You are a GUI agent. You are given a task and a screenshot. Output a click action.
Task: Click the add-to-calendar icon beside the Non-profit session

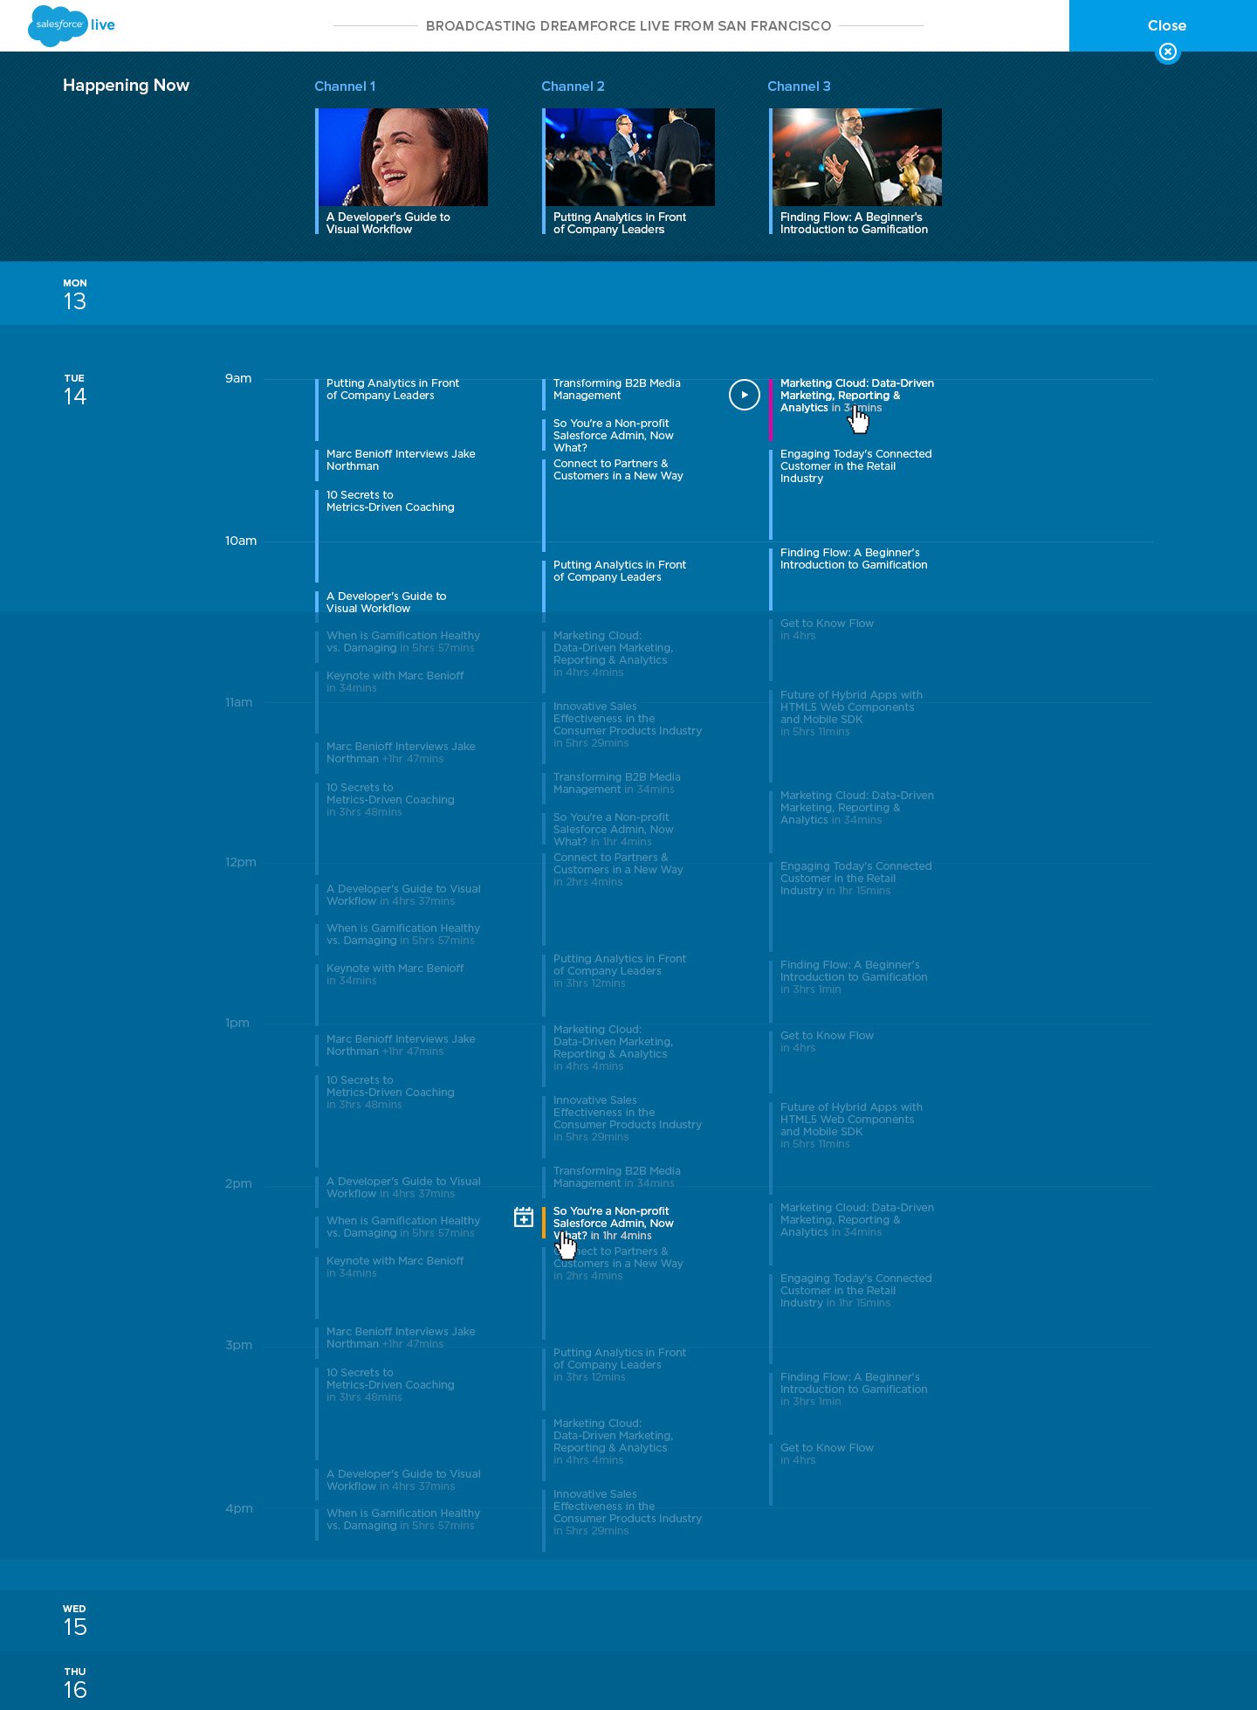(524, 1217)
